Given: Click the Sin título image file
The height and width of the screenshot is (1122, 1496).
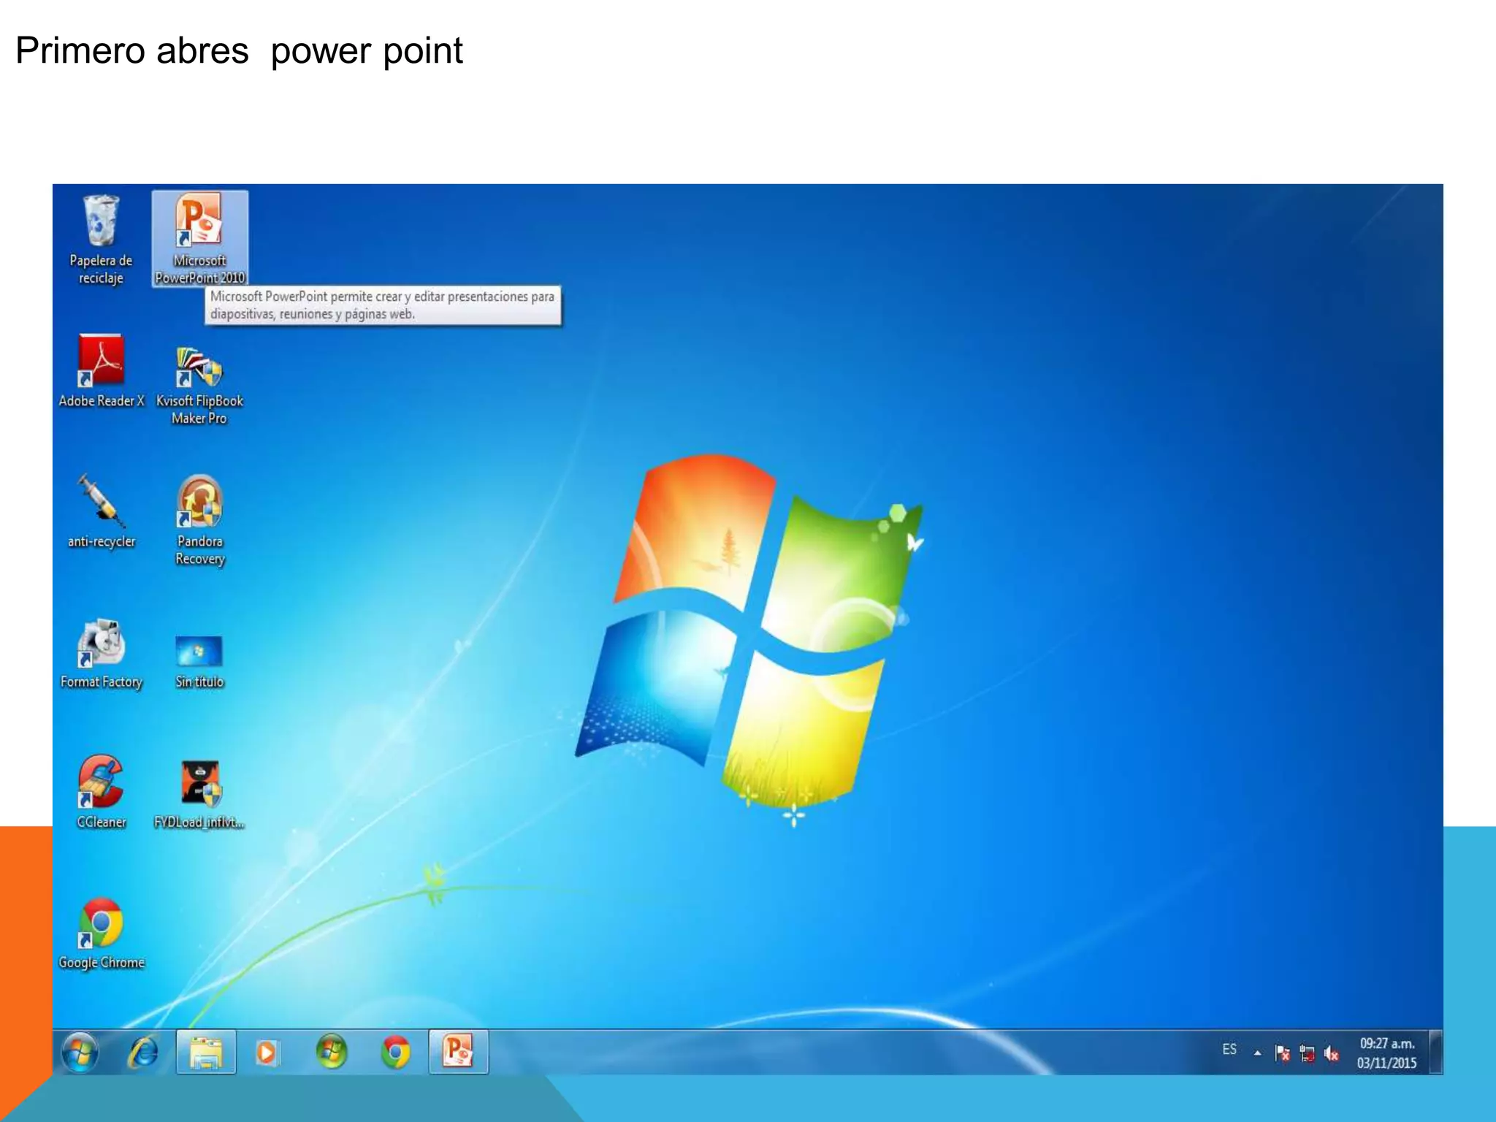Looking at the screenshot, I should pos(199,652).
